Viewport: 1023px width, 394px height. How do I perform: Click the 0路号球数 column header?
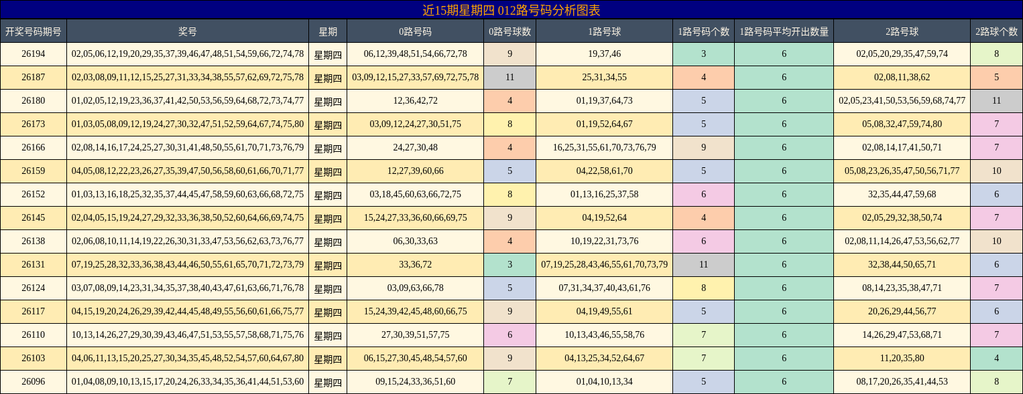tap(509, 31)
